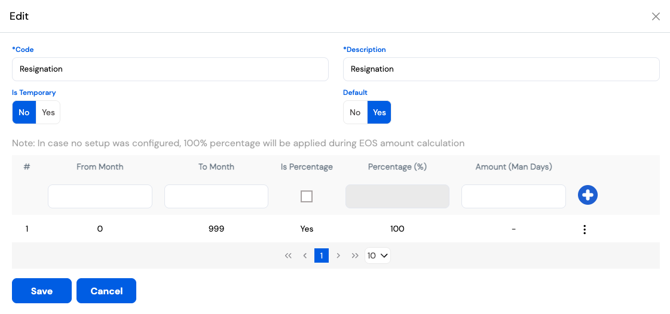The width and height of the screenshot is (670, 314).
Task: Go to first page double-left arrow
Action: [x=288, y=255]
